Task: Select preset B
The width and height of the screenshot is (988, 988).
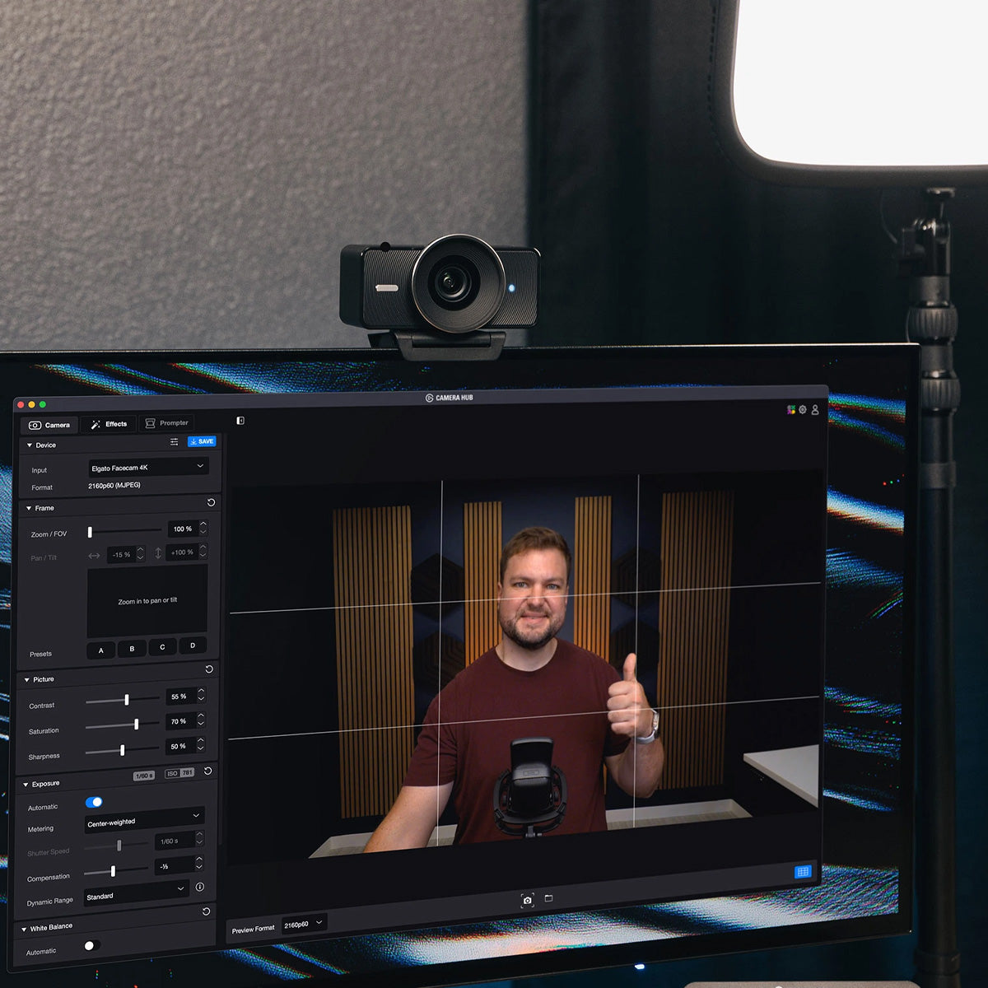Action: tap(131, 649)
